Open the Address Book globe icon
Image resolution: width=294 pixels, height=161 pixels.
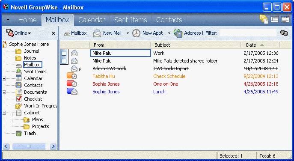point(178,33)
